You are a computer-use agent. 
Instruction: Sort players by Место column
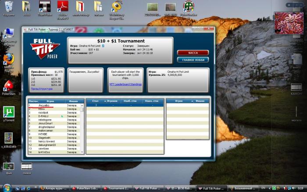(33, 101)
